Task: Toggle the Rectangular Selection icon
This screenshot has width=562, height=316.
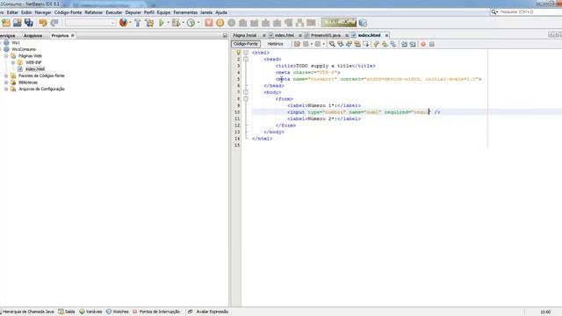Action: click(x=366, y=44)
